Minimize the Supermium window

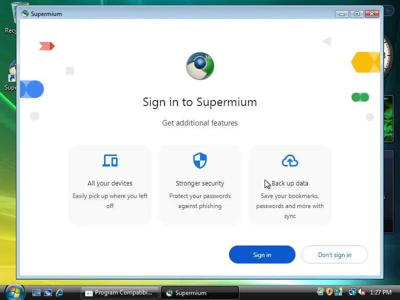342,14
